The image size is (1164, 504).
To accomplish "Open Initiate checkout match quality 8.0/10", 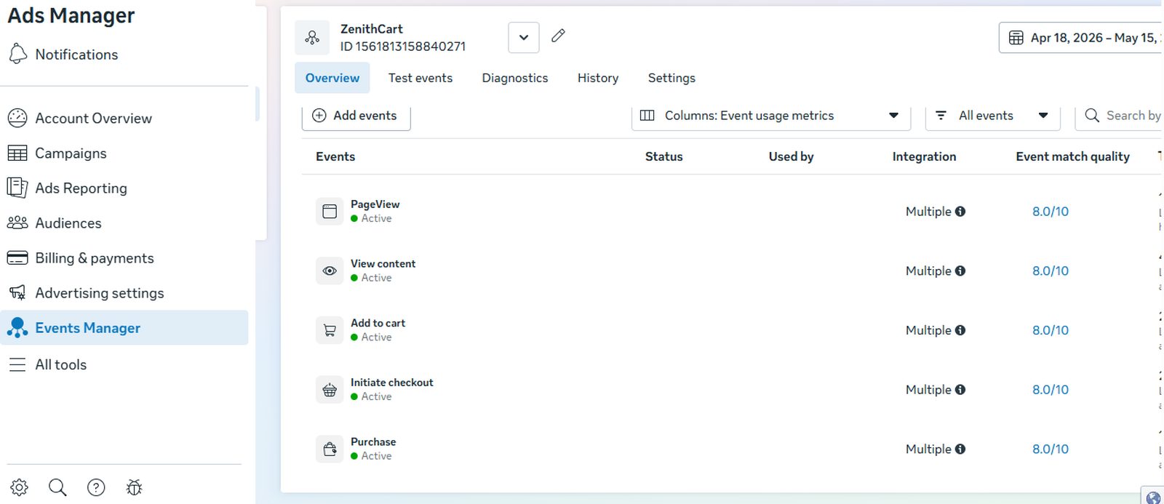I will tap(1051, 390).
